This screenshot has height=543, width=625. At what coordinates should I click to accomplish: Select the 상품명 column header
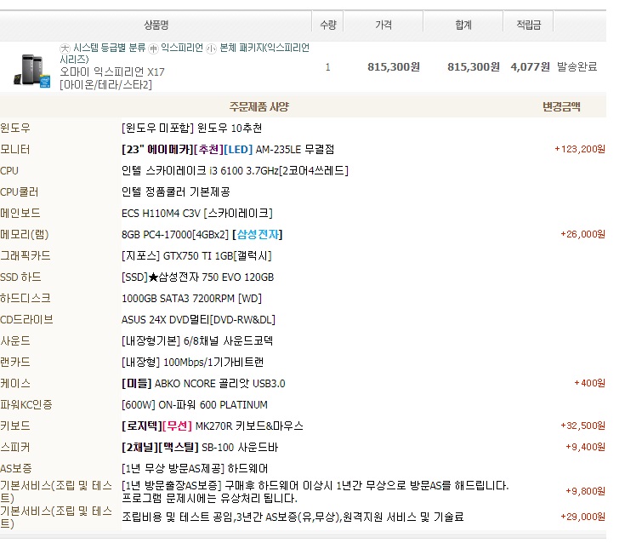click(156, 26)
